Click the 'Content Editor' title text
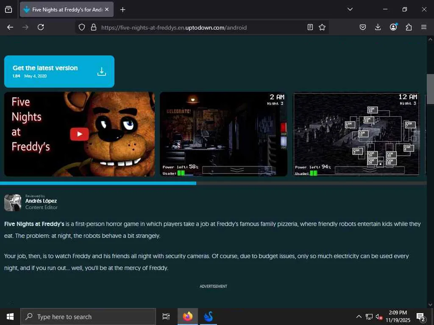The image size is (434, 325). click(42, 207)
